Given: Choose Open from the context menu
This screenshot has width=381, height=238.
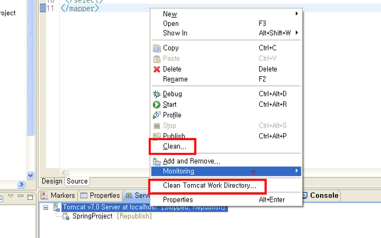Looking at the screenshot, I should pyautogui.click(x=226, y=23).
